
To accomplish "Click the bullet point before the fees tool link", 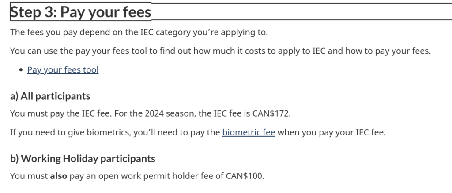I will click(21, 70).
